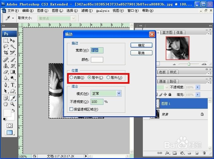The image size is (214, 159).
Task: Toggle lock position icon in layers panel
Action: (x=165, y=94)
